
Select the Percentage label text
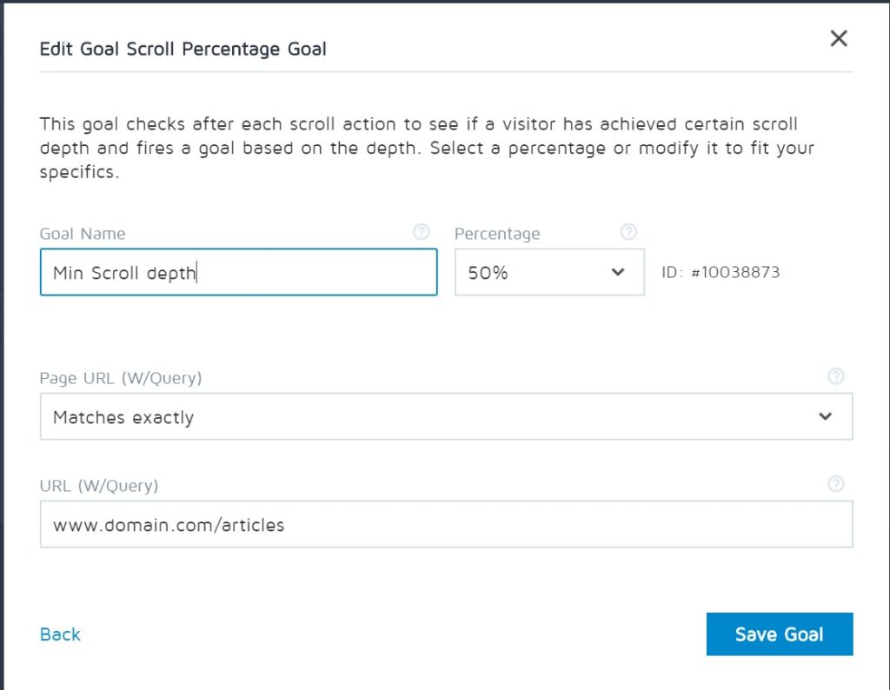[497, 234]
